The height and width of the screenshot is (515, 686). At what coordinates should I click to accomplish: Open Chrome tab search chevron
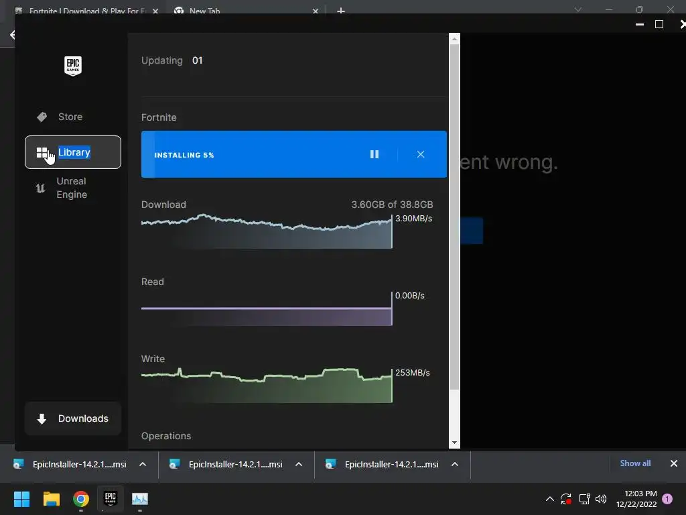(x=578, y=9)
